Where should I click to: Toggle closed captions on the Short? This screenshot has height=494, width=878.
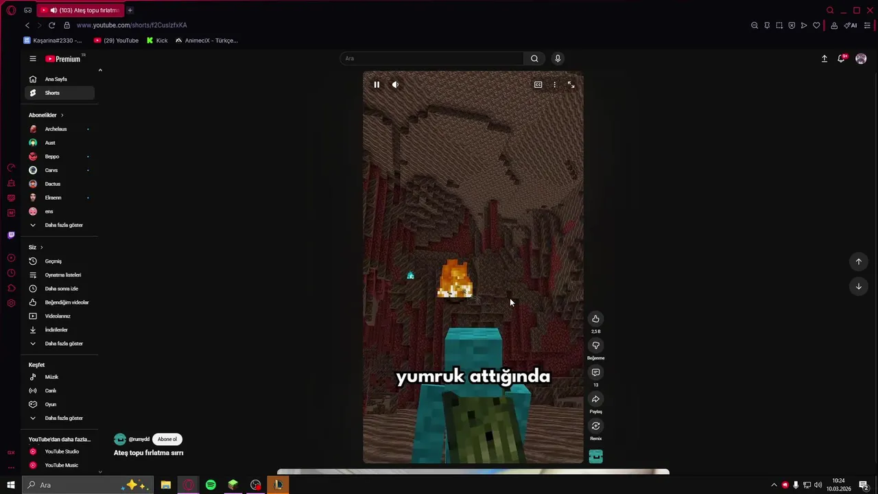tap(538, 84)
